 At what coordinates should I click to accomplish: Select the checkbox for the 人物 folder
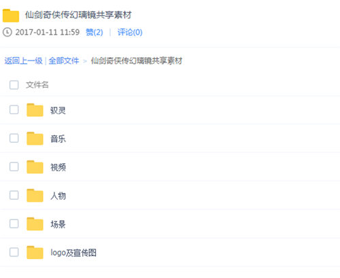pyautogui.click(x=14, y=195)
